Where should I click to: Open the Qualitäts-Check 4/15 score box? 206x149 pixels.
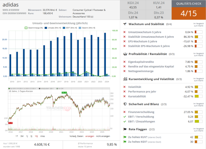coord(189,13)
